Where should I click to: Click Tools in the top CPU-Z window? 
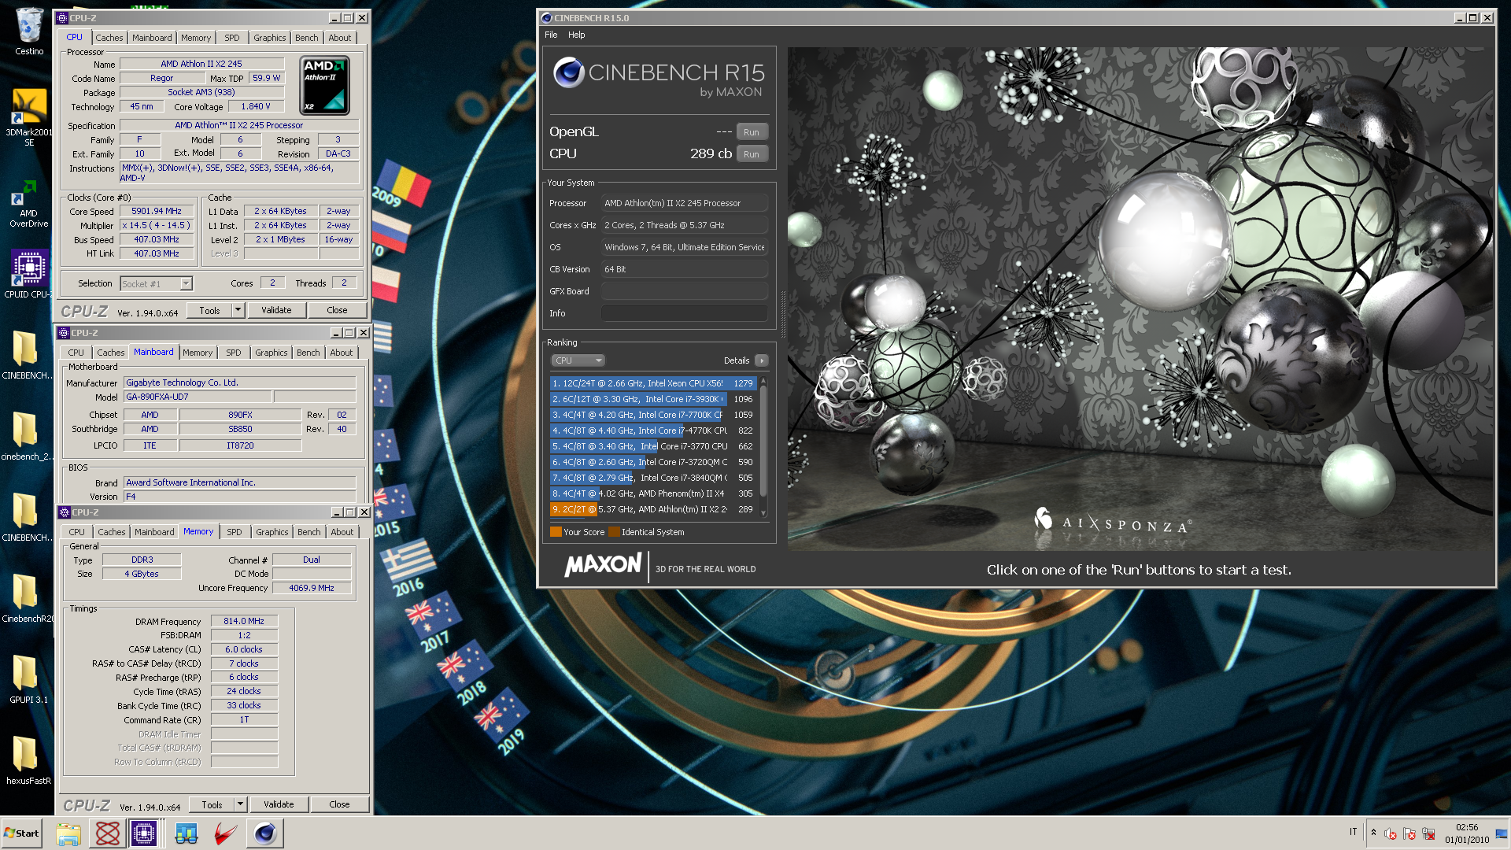tap(209, 310)
